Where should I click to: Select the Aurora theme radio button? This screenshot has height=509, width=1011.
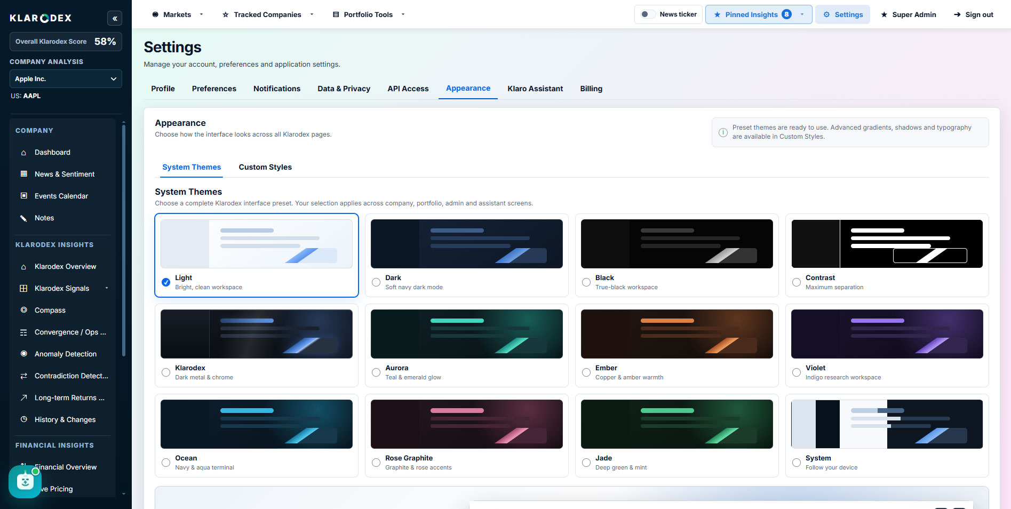[x=376, y=372]
